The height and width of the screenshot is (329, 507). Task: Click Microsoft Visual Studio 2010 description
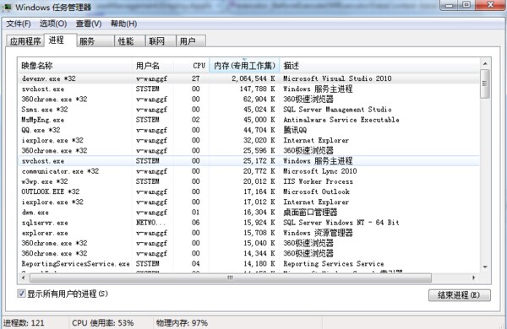pos(337,78)
